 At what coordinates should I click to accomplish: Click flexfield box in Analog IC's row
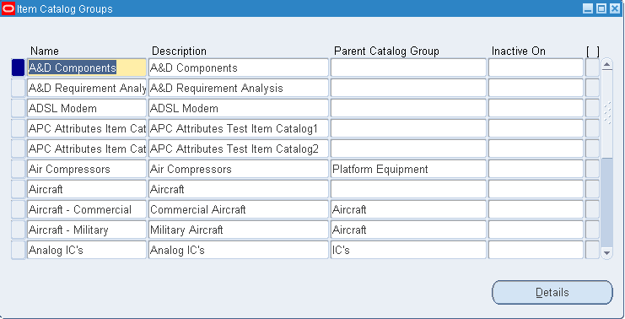coord(592,250)
